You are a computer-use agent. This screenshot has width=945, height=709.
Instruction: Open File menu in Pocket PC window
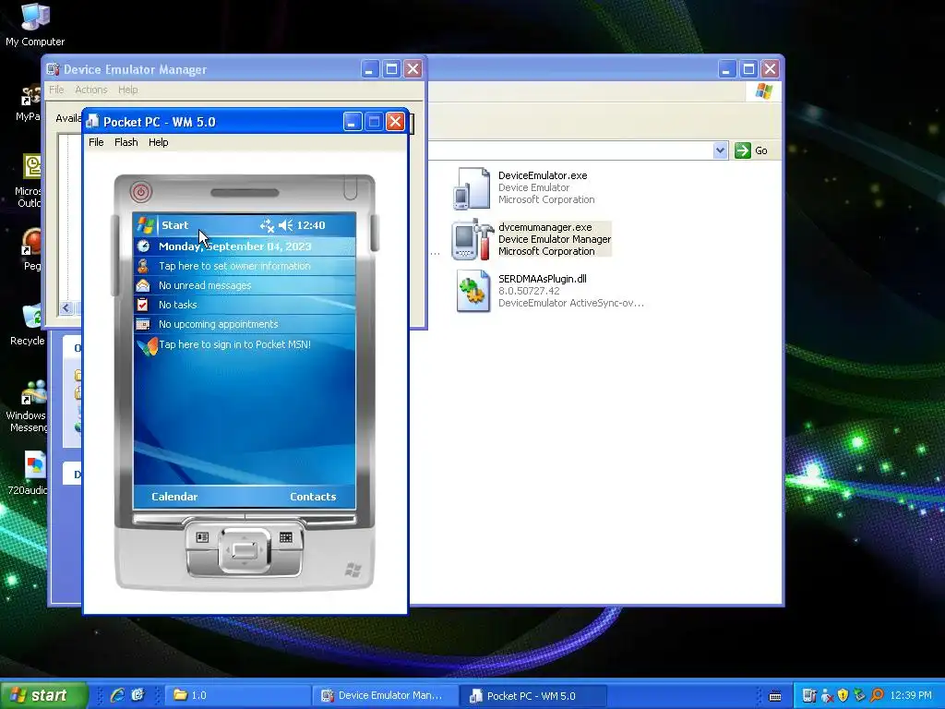point(96,142)
